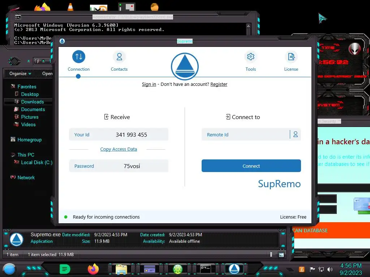The height and width of the screenshot is (277, 370).
Task: Select This PC in Explorer sidebar
Action: pos(26,155)
